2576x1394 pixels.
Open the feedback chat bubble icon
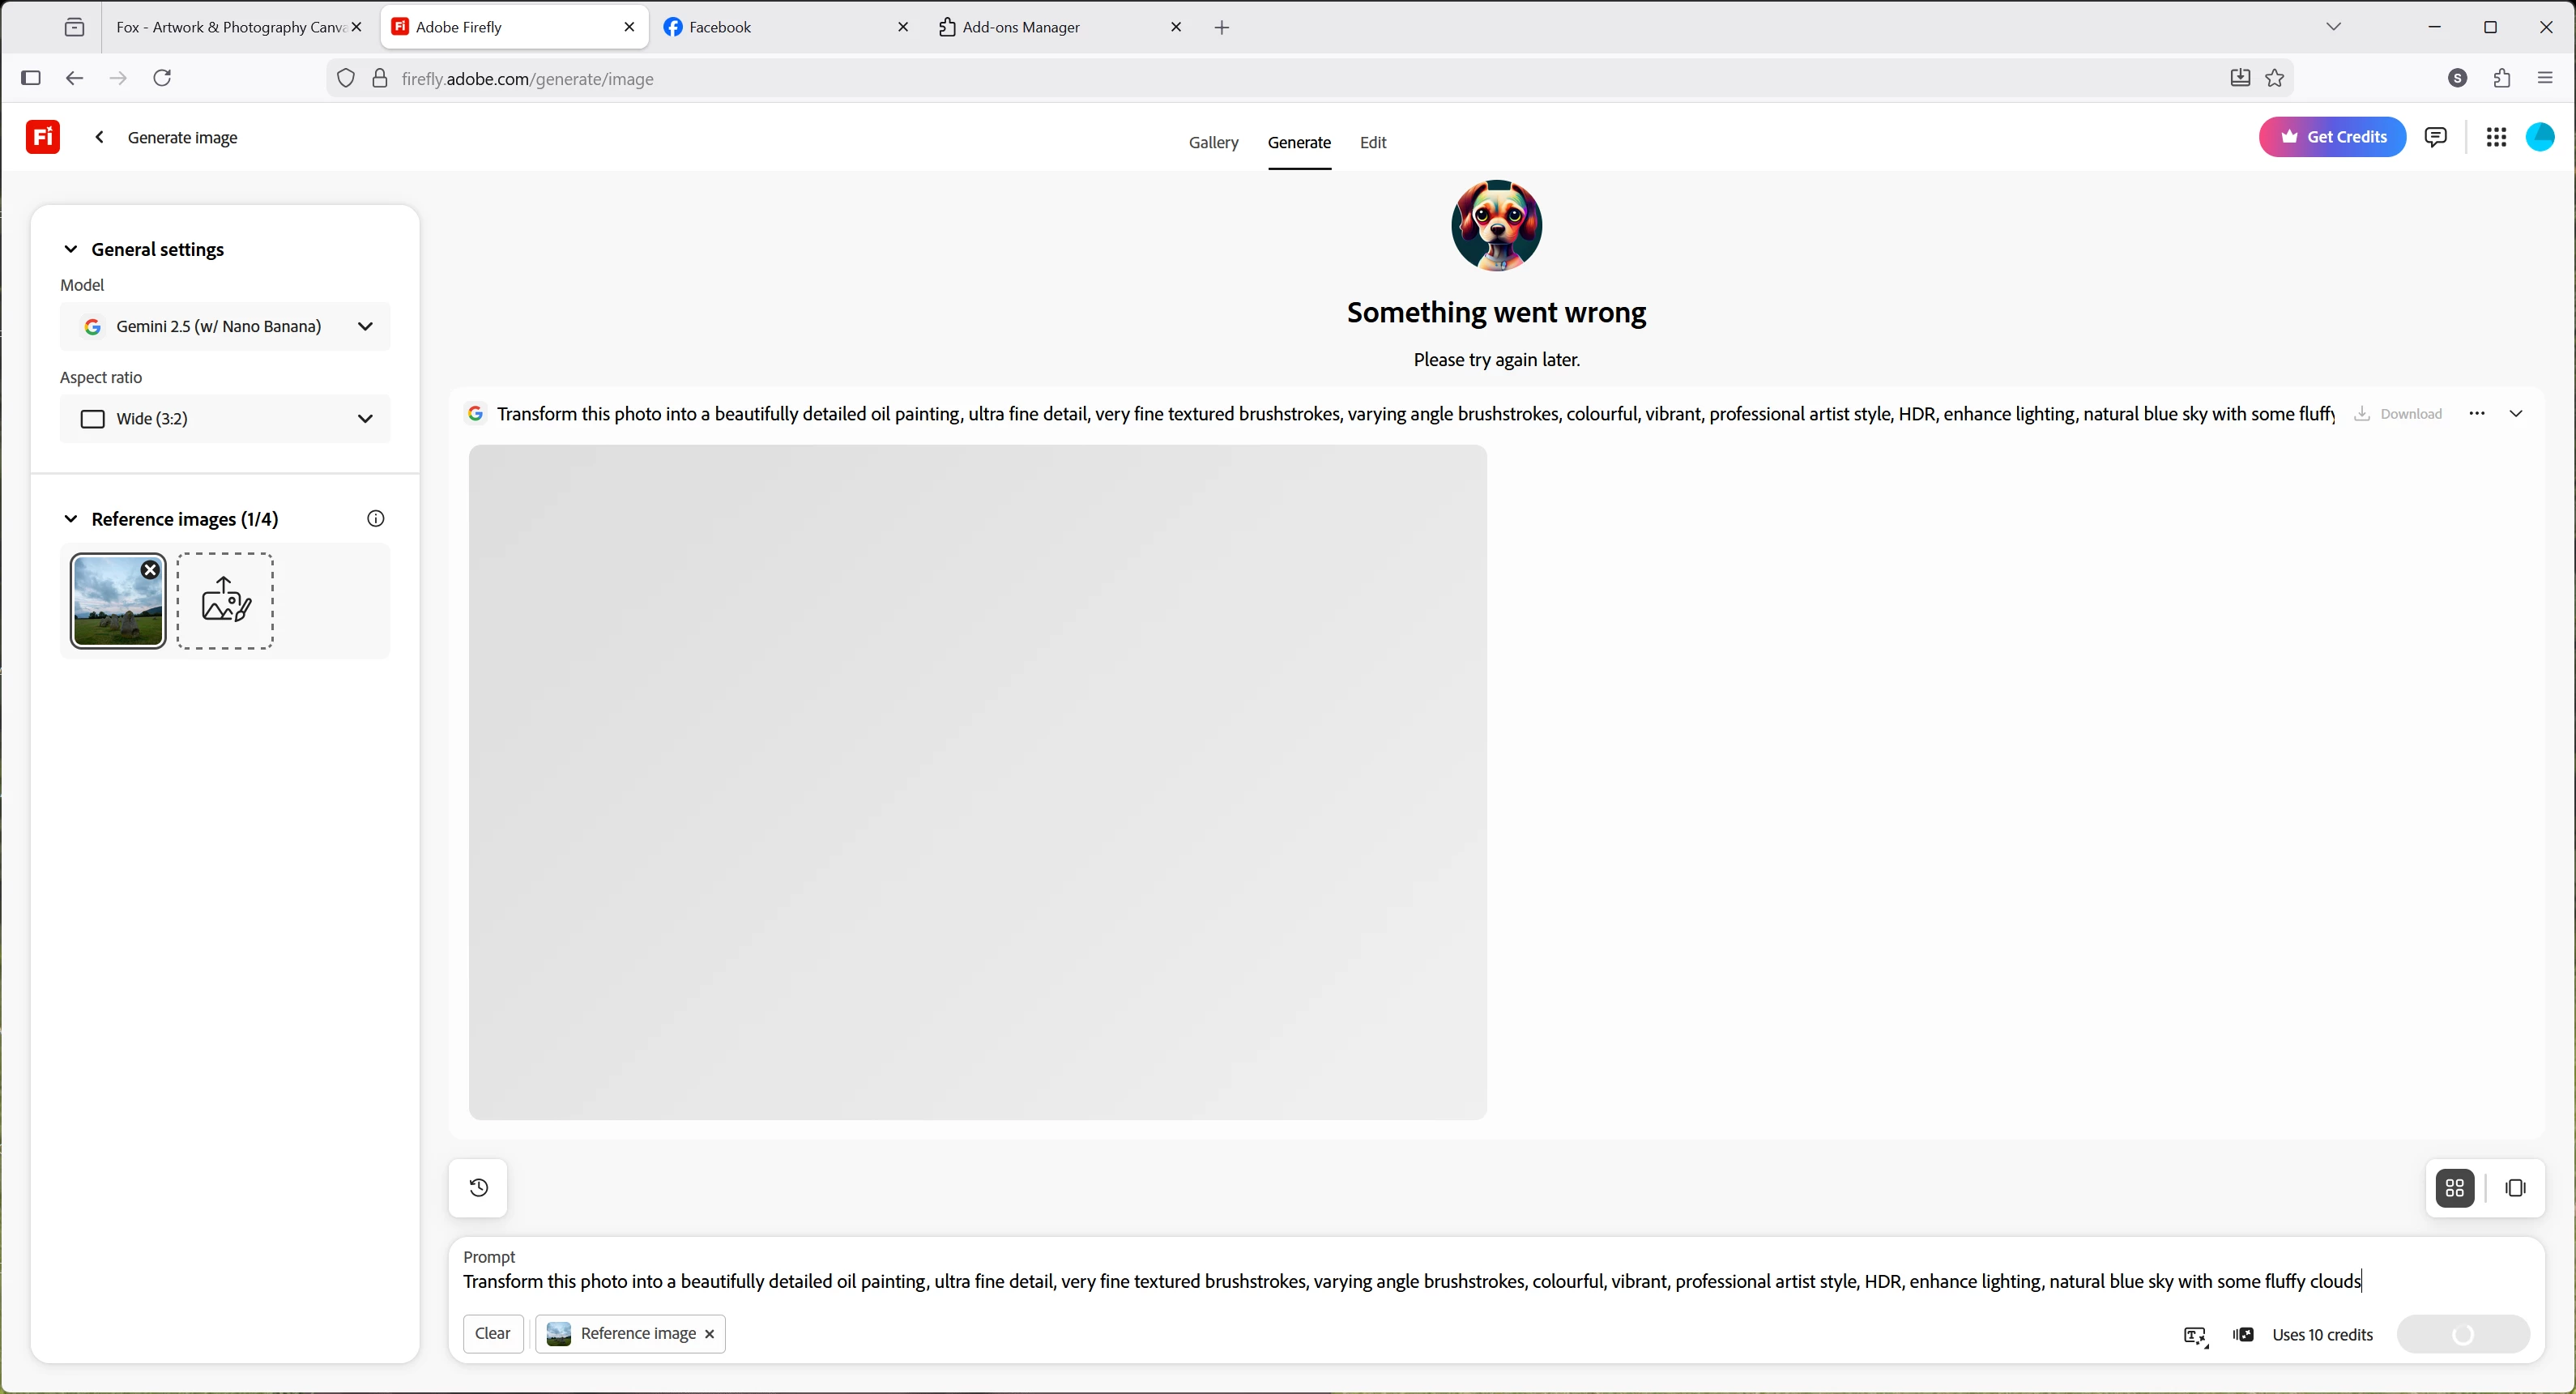(2436, 137)
